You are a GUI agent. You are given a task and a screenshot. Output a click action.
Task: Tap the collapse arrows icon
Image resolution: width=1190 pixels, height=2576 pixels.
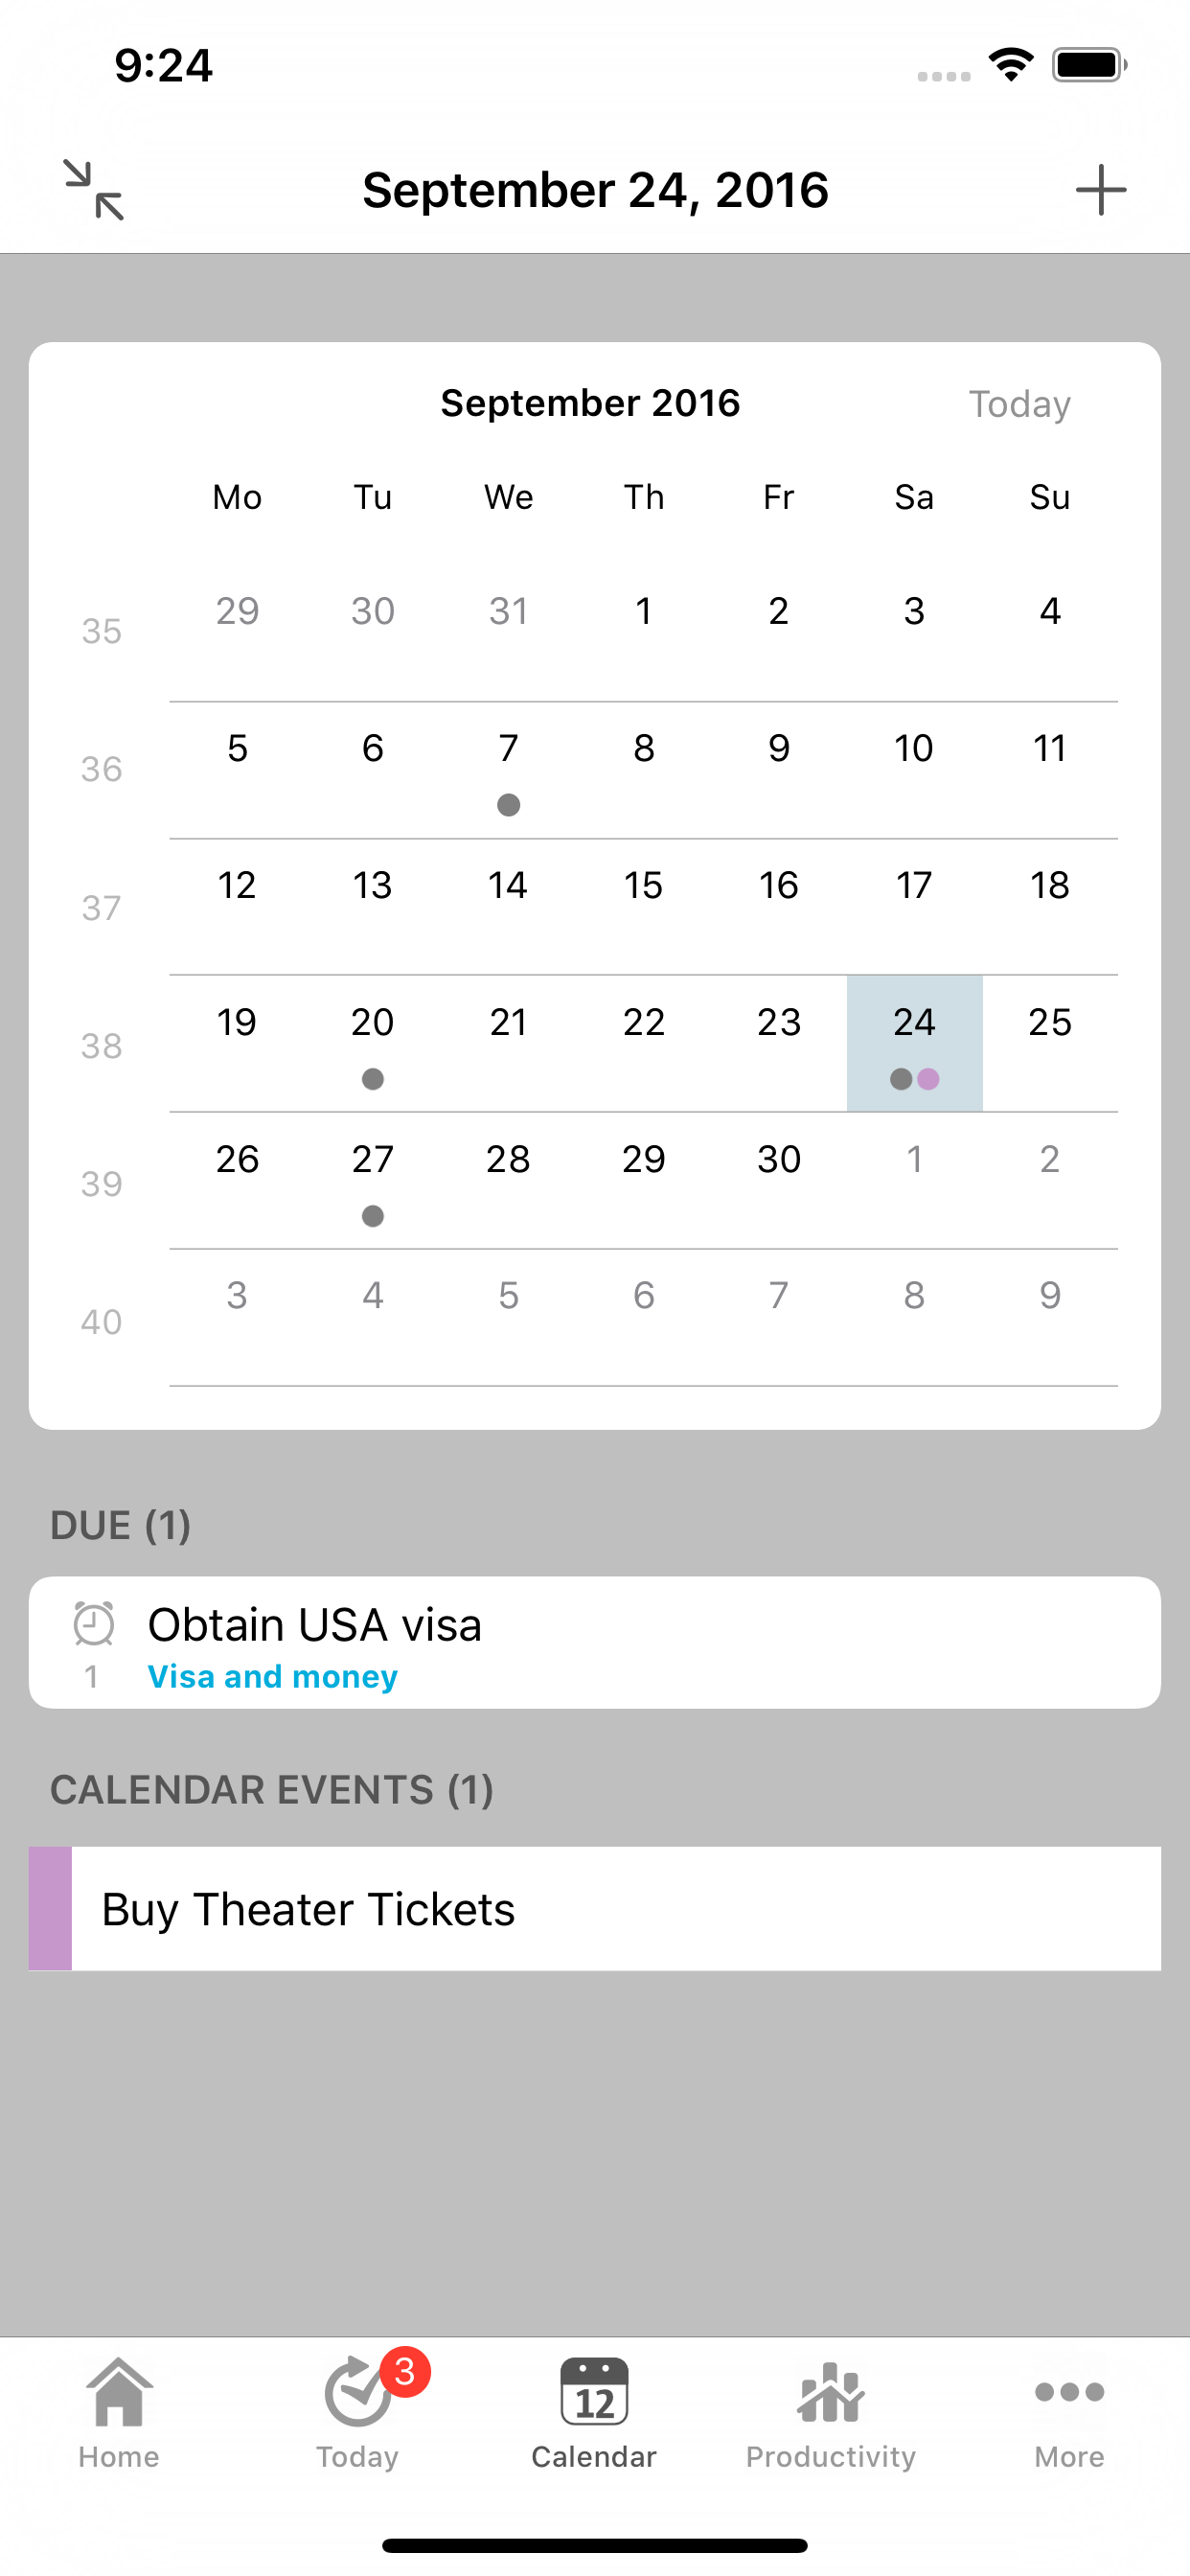[94, 189]
